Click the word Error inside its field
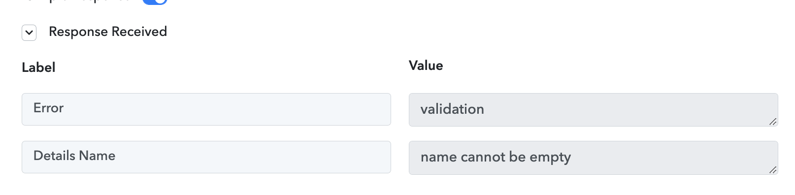Image resolution: width=795 pixels, height=195 pixels. (x=48, y=108)
